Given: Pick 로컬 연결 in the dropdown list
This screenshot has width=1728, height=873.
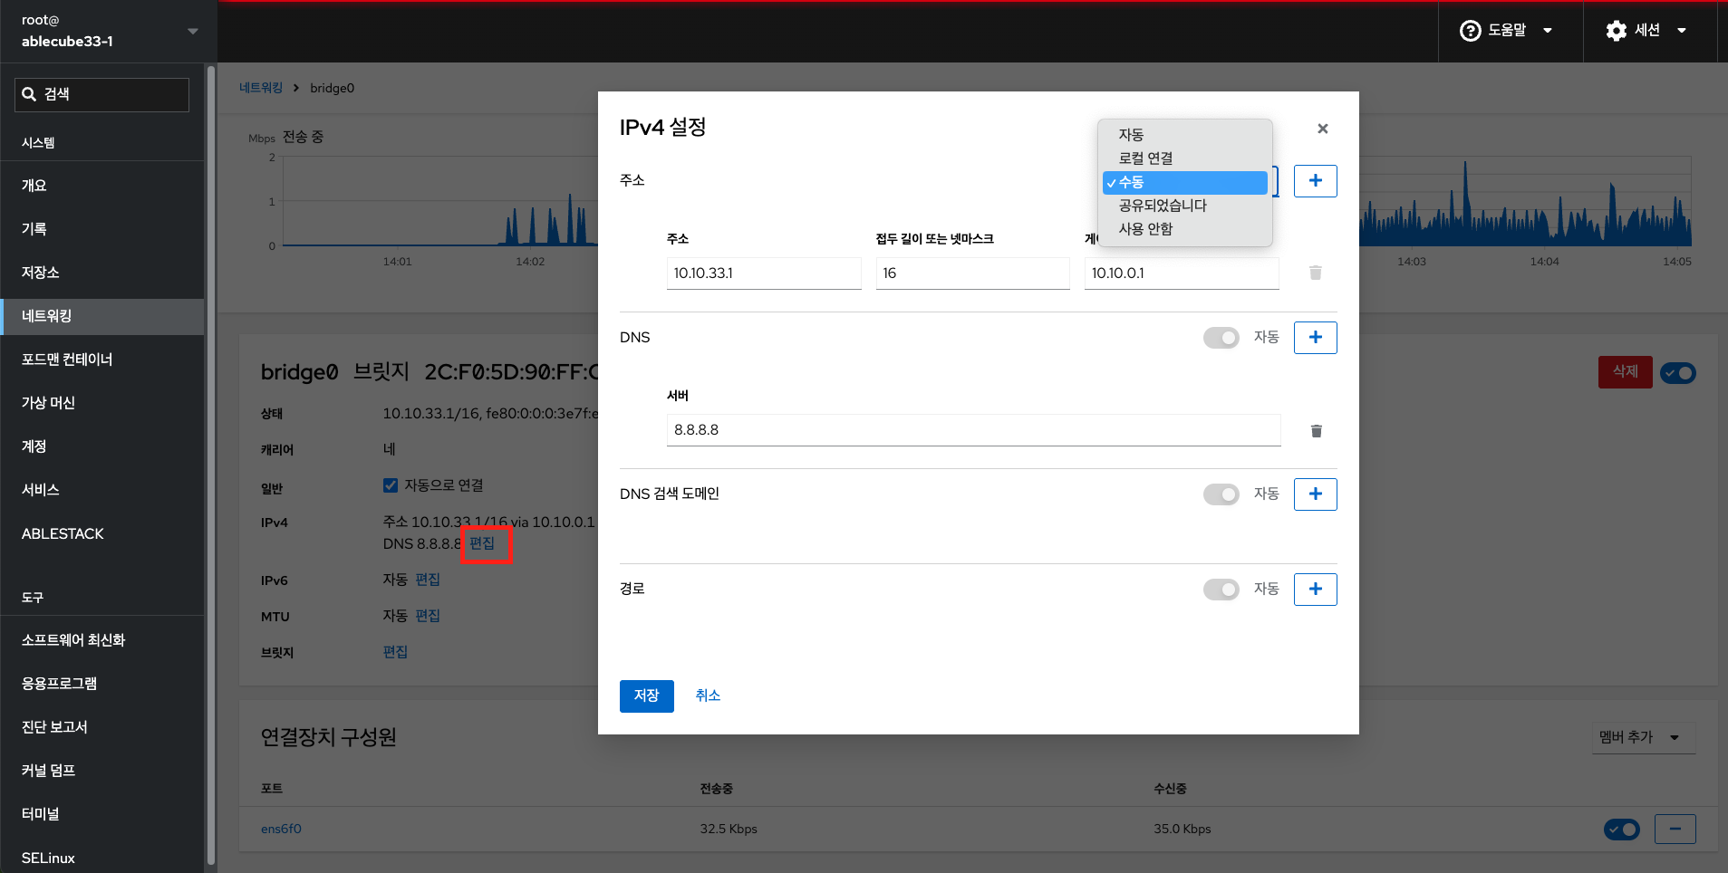Looking at the screenshot, I should point(1145,158).
